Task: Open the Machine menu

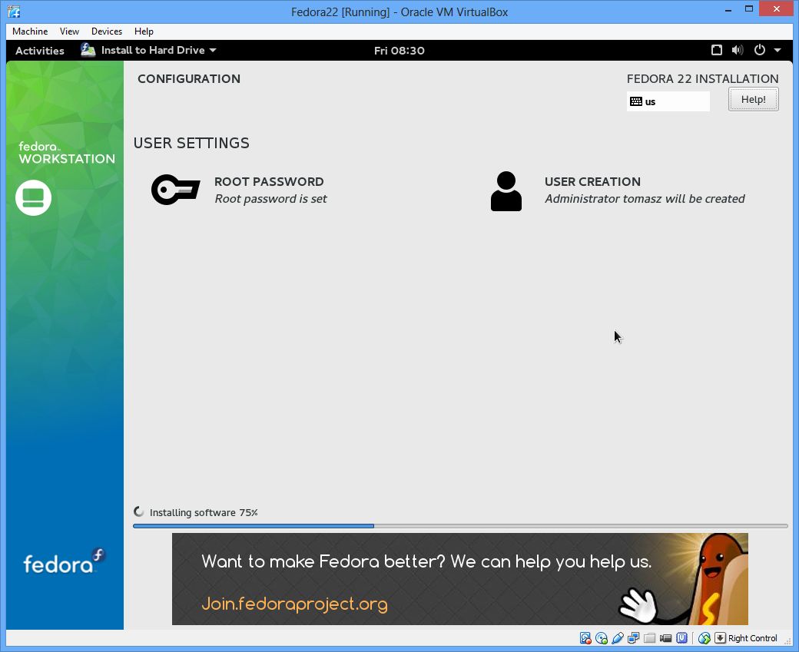Action: [x=30, y=31]
